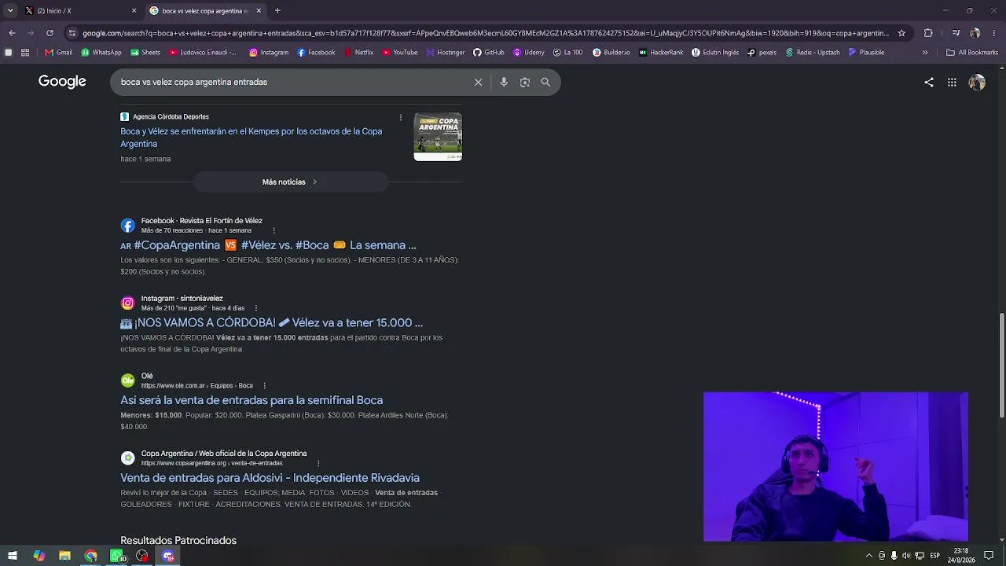Open File Explorer from the taskbar
Image resolution: width=1006 pixels, height=566 pixels.
[x=64, y=556]
